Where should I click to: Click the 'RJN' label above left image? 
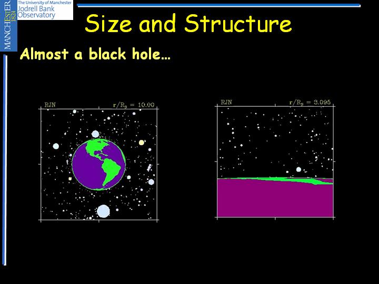(50, 105)
